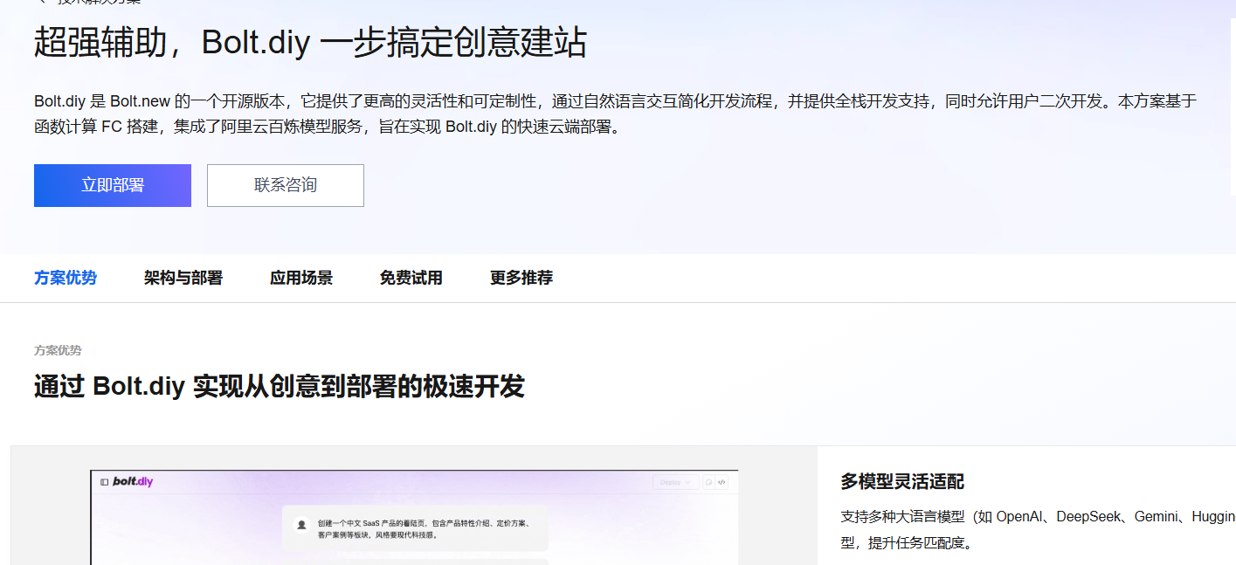Click the user avatar in chat message
The width and height of the screenshot is (1236, 565).
[x=301, y=525]
